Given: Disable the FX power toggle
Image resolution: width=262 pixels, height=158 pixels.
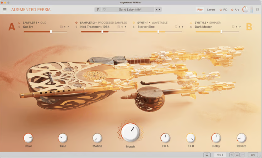Looking at the screenshot, I should tap(221, 10).
